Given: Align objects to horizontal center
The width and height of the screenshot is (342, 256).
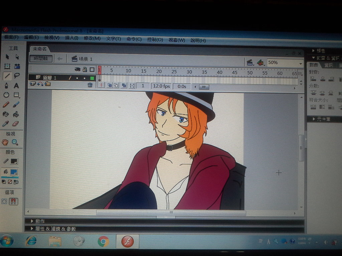Looking at the screenshot, I should pyautogui.click(x=323, y=79).
